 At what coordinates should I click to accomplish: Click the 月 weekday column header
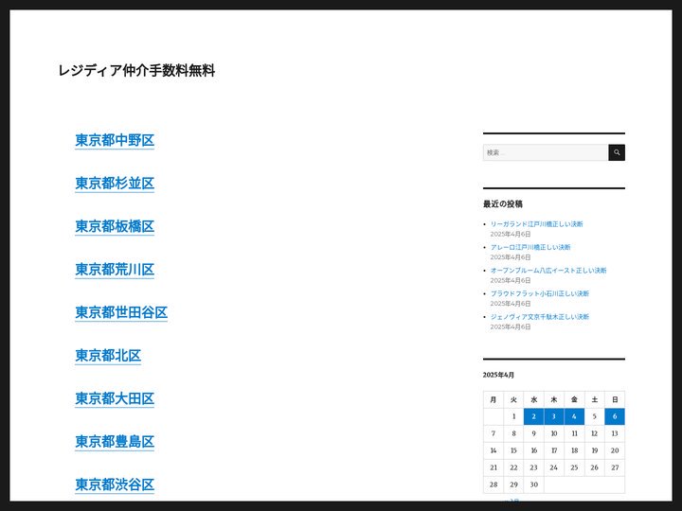pos(494,399)
